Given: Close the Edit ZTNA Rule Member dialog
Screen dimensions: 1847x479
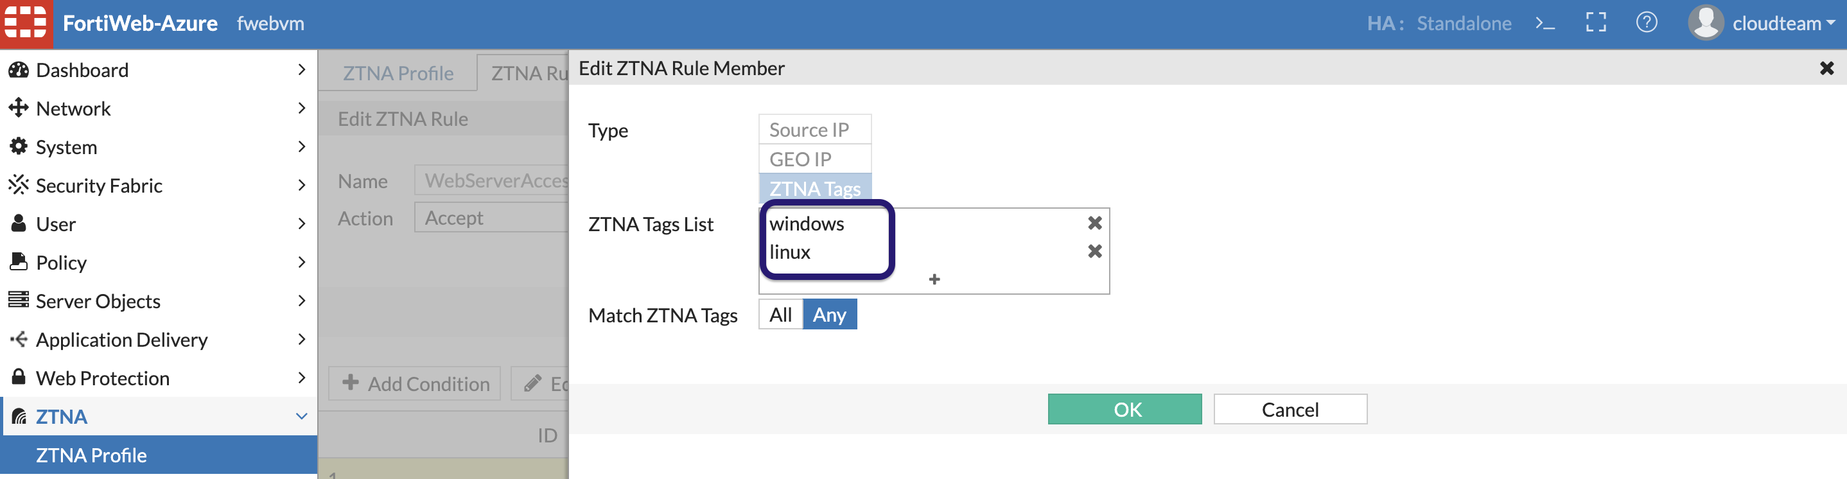Looking at the screenshot, I should tap(1827, 68).
